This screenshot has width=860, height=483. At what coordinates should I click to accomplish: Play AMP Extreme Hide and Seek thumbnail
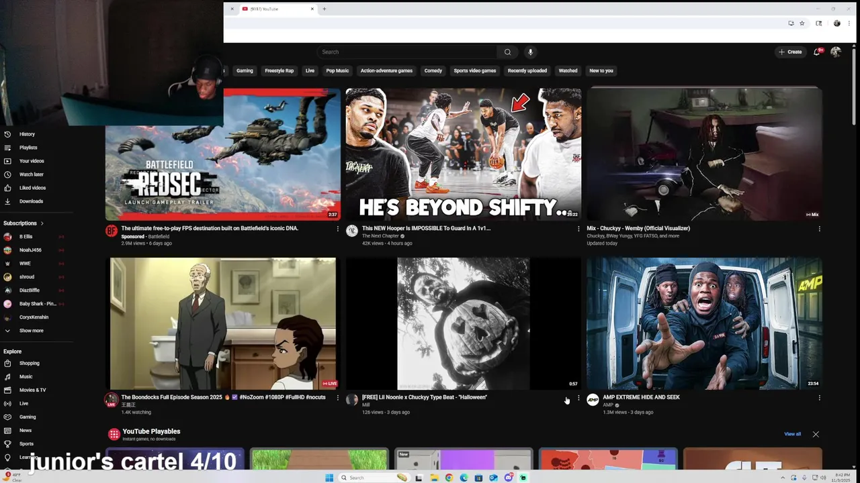coord(704,323)
